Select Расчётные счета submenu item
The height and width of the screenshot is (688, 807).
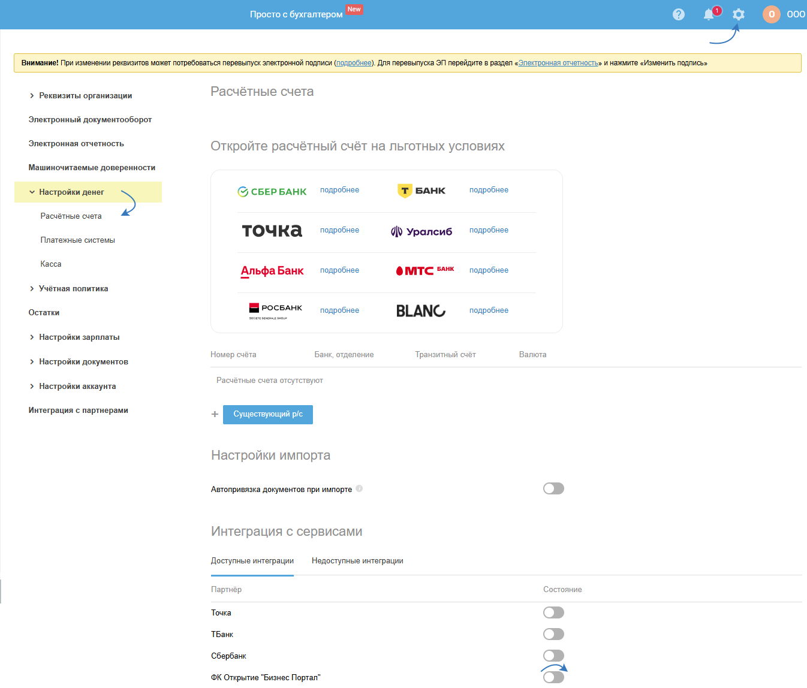tap(71, 216)
